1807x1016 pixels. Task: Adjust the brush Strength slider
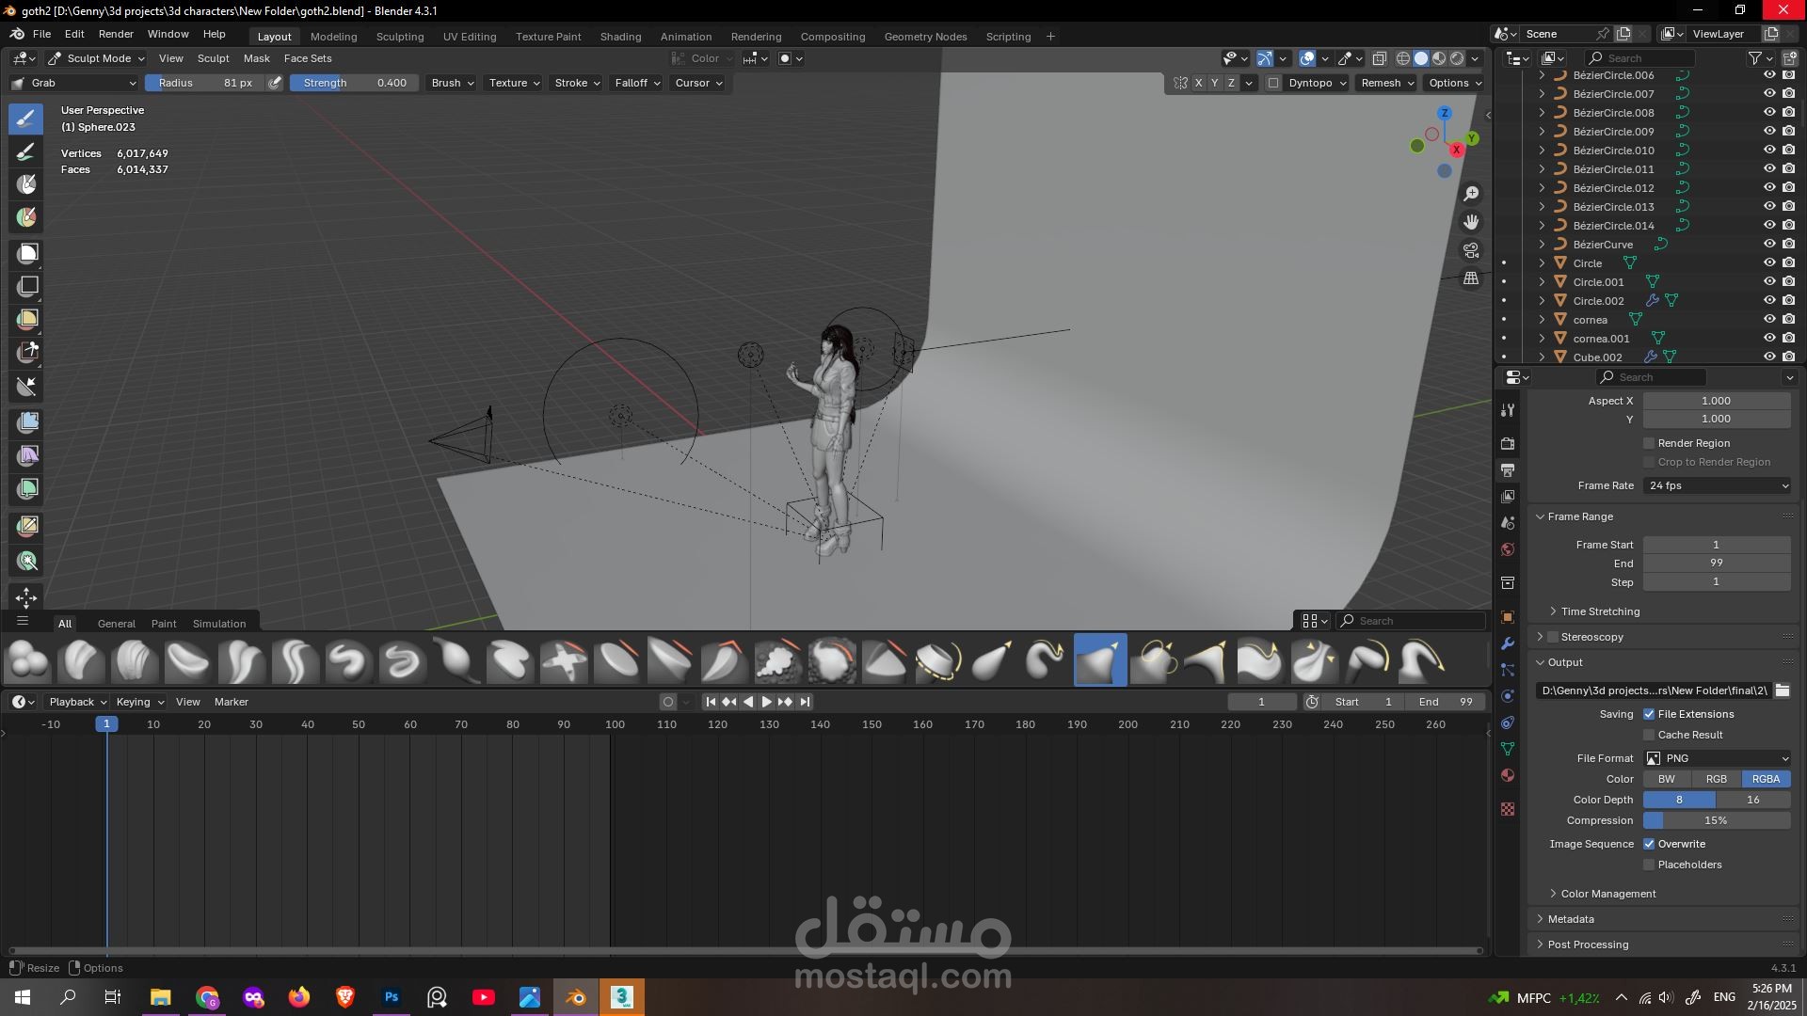[355, 83]
